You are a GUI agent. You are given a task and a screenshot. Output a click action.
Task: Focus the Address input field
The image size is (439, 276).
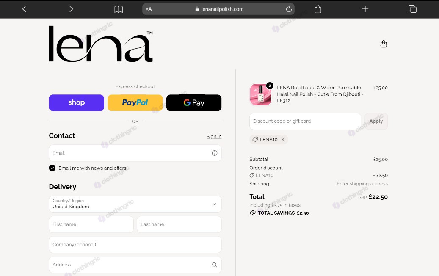[x=135, y=265]
